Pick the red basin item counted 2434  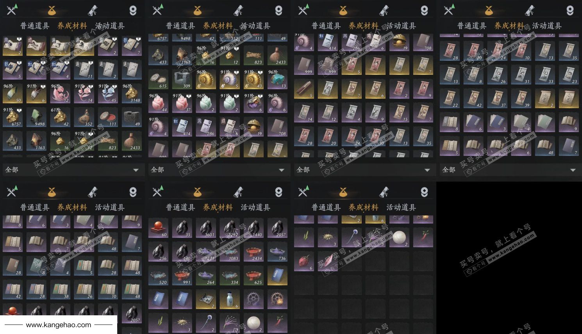click(x=254, y=252)
